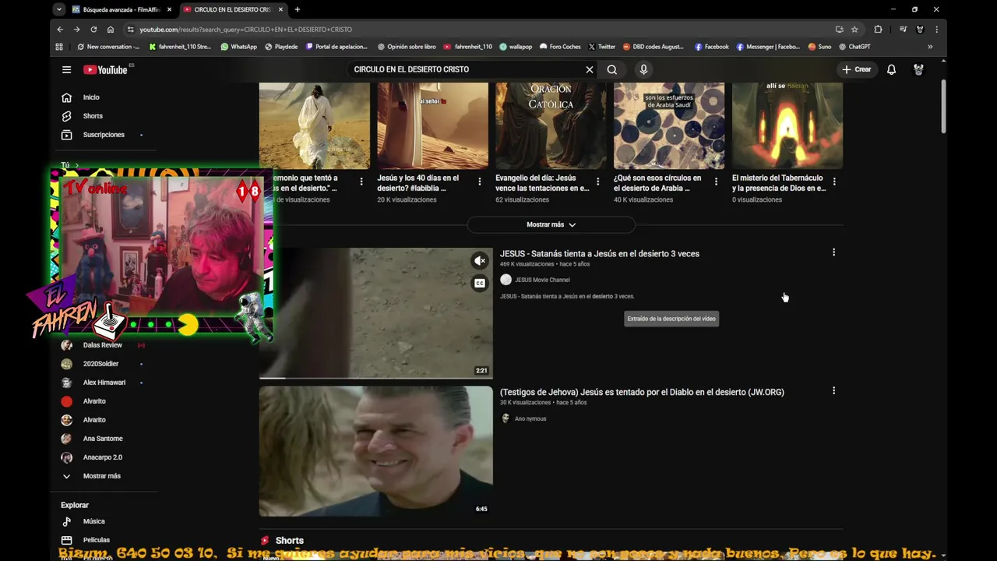997x561 pixels.
Task: Toggle subtitles CC on the video preview
Action: [x=480, y=283]
